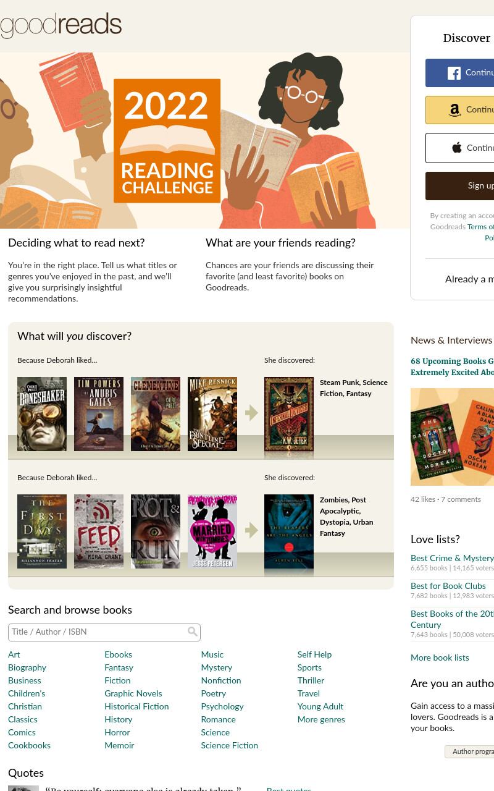Screen dimensions: 494x791
Task: Focus the Title / Author / ISBN field
Action: [104, 632]
